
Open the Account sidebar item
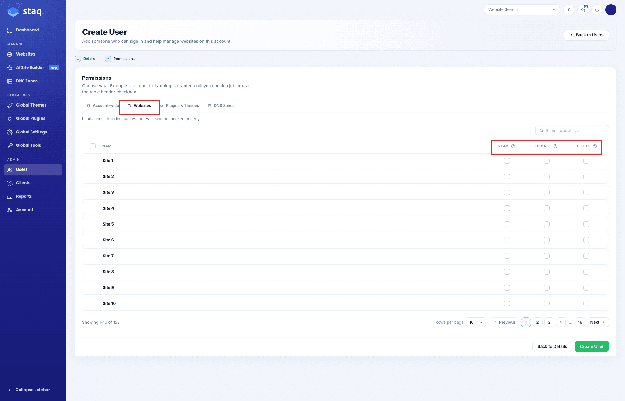33,210
